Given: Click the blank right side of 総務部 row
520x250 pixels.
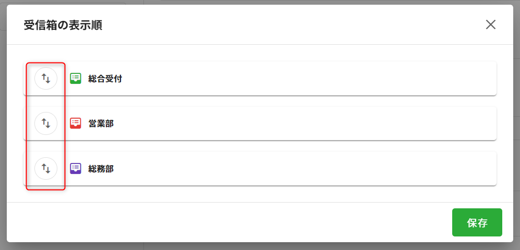Looking at the screenshot, I should [417, 168].
